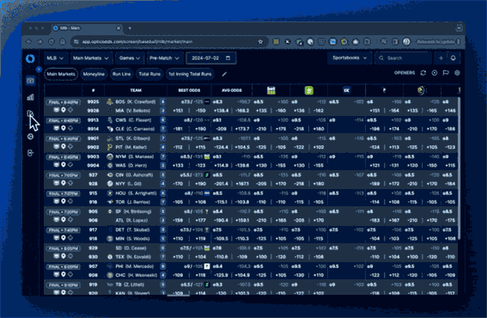Click the OpticOdds logo in the sidebar
Screen dimensions: 487x318
[30, 58]
